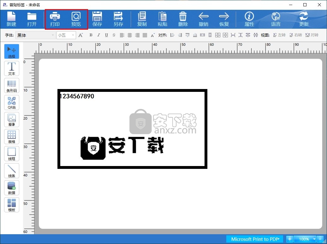
Task: Insert a picture with 图像 tool
Action: click(12, 120)
